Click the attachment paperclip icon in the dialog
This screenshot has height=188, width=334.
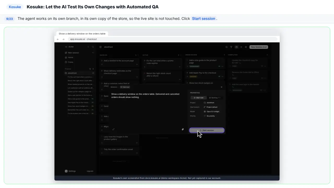point(183,129)
